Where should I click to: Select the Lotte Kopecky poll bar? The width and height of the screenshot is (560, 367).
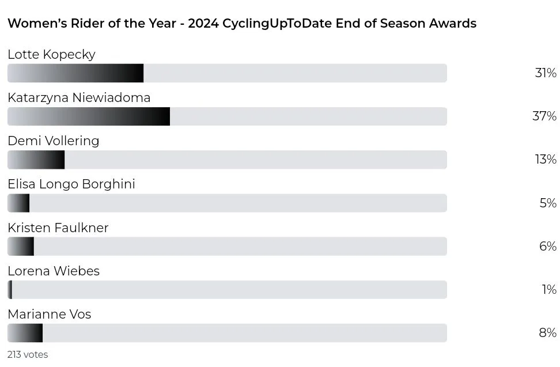(x=227, y=73)
